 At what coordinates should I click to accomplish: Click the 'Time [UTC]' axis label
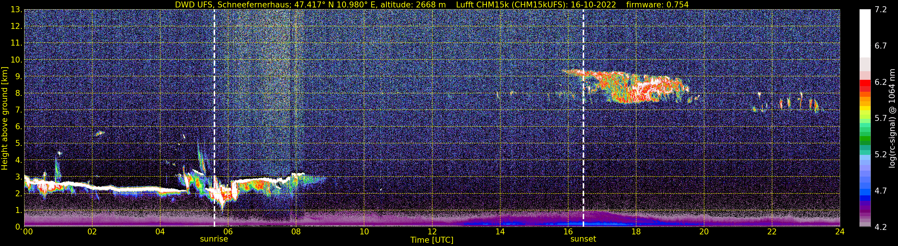click(432, 240)
